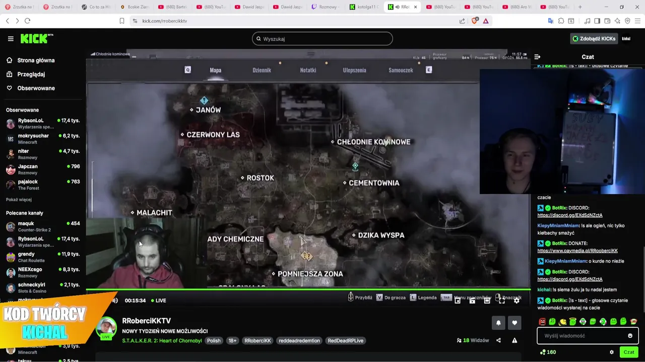Image resolution: width=645 pixels, height=362 pixels.
Task: Open player settings gear
Action: [516, 301]
